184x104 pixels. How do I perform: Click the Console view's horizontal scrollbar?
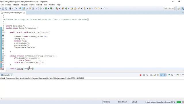[92, 99]
